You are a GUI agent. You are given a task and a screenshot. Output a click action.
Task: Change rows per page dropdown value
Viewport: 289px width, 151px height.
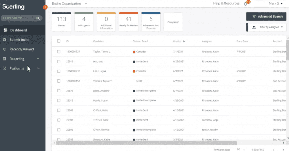tap(241, 150)
